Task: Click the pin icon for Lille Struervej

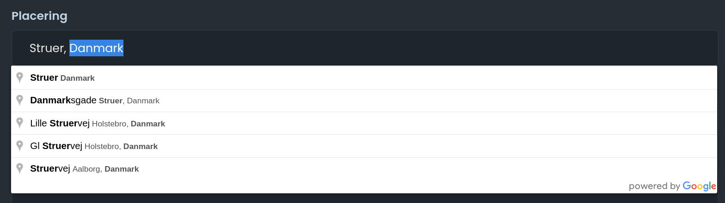Action: 19,123
